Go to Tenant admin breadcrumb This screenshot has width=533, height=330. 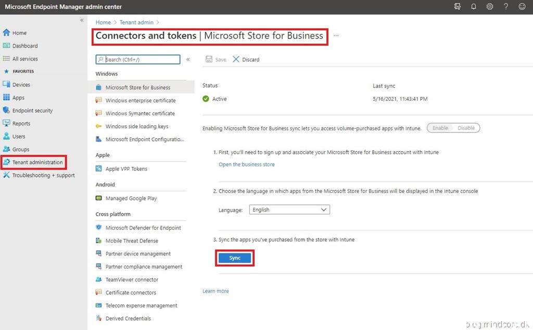pyautogui.click(x=136, y=22)
